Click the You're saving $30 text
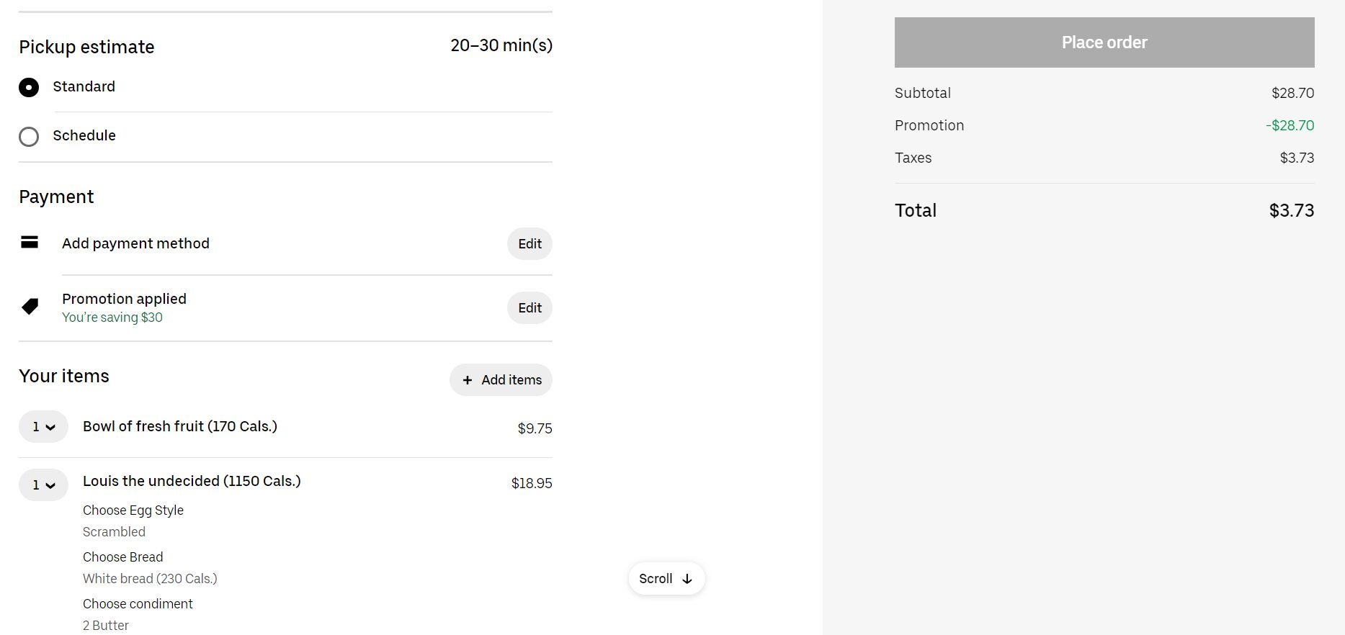Screen dimensions: 1345x635 coord(112,317)
